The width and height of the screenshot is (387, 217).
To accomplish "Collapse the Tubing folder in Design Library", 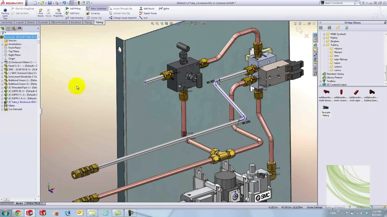I will tap(324, 45).
